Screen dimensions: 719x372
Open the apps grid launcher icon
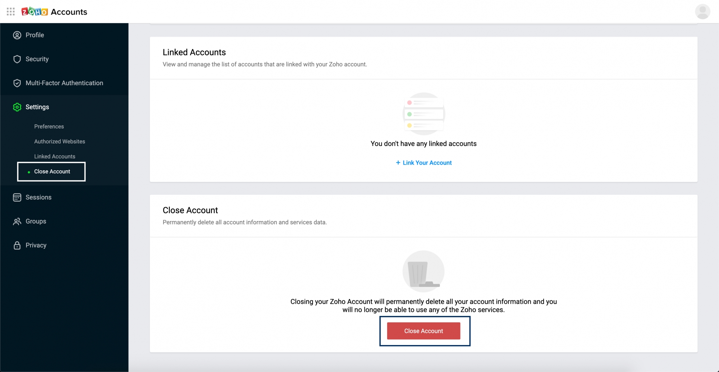click(11, 12)
